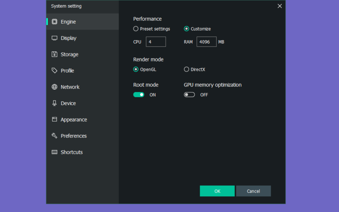Close the System setting dialog
339x212 pixels.
280,6
